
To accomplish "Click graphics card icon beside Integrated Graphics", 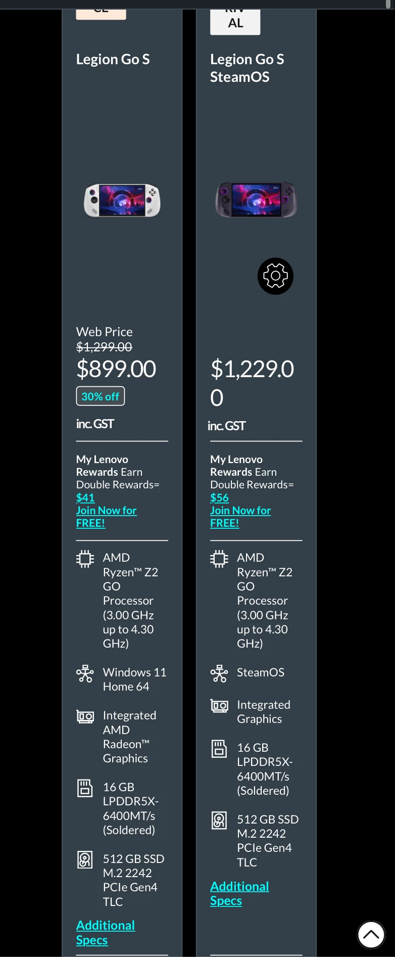I will pyautogui.click(x=219, y=706).
